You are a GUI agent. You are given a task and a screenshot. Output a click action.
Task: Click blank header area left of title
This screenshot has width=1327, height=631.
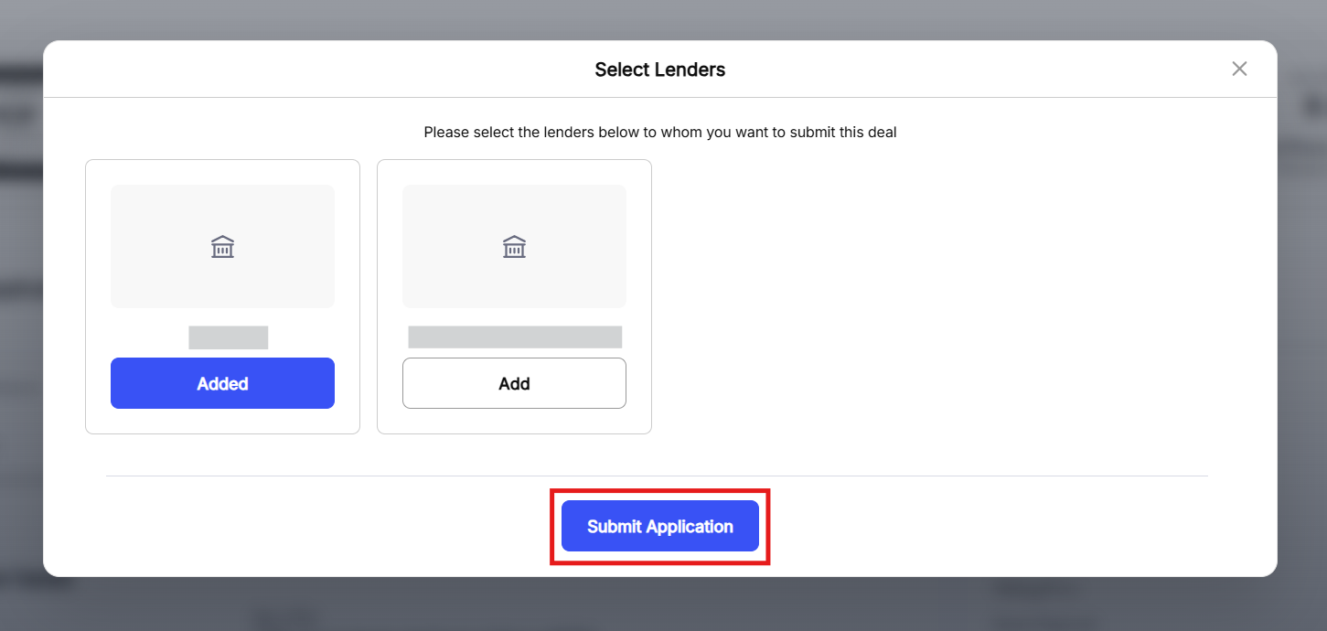click(274, 70)
